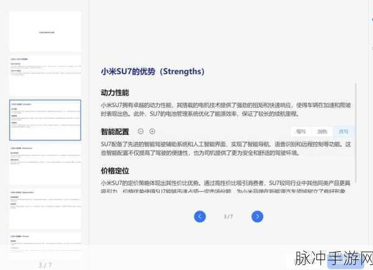The height and width of the screenshot is (270, 373).
Task: Open the fourth slide thumbnail
Action: 45,164
